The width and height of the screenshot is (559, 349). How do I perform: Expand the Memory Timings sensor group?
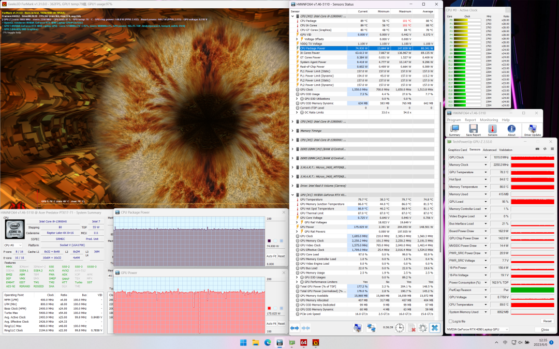pos(292,131)
